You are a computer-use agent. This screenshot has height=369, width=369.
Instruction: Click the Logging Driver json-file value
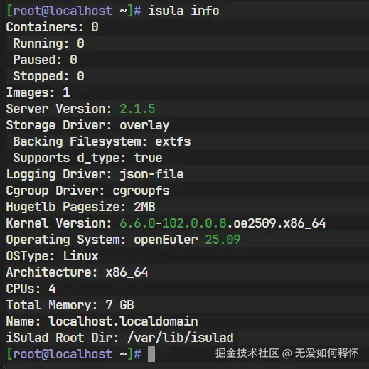point(151,174)
